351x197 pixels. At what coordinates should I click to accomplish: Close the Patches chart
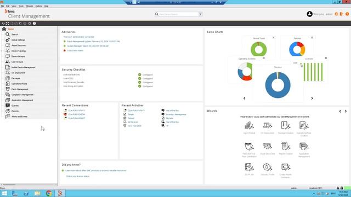coord(312,38)
